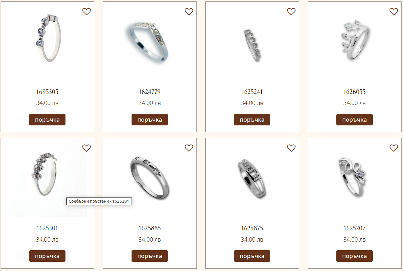Toggle heart icon on ring 1625301
Viewport: 403px width, 271px height.
(87, 148)
